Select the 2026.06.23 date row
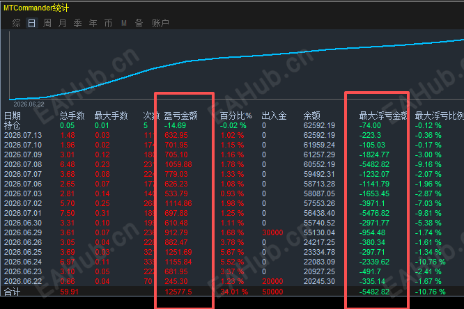The height and width of the screenshot is (309, 464). coord(232,271)
